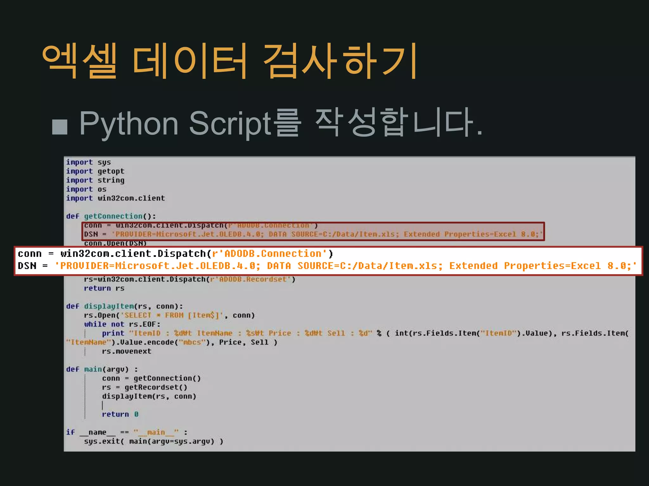This screenshot has width=649, height=486.
Task: Click the line 'if __name__ == "__main__" :'
Action: [126, 433]
